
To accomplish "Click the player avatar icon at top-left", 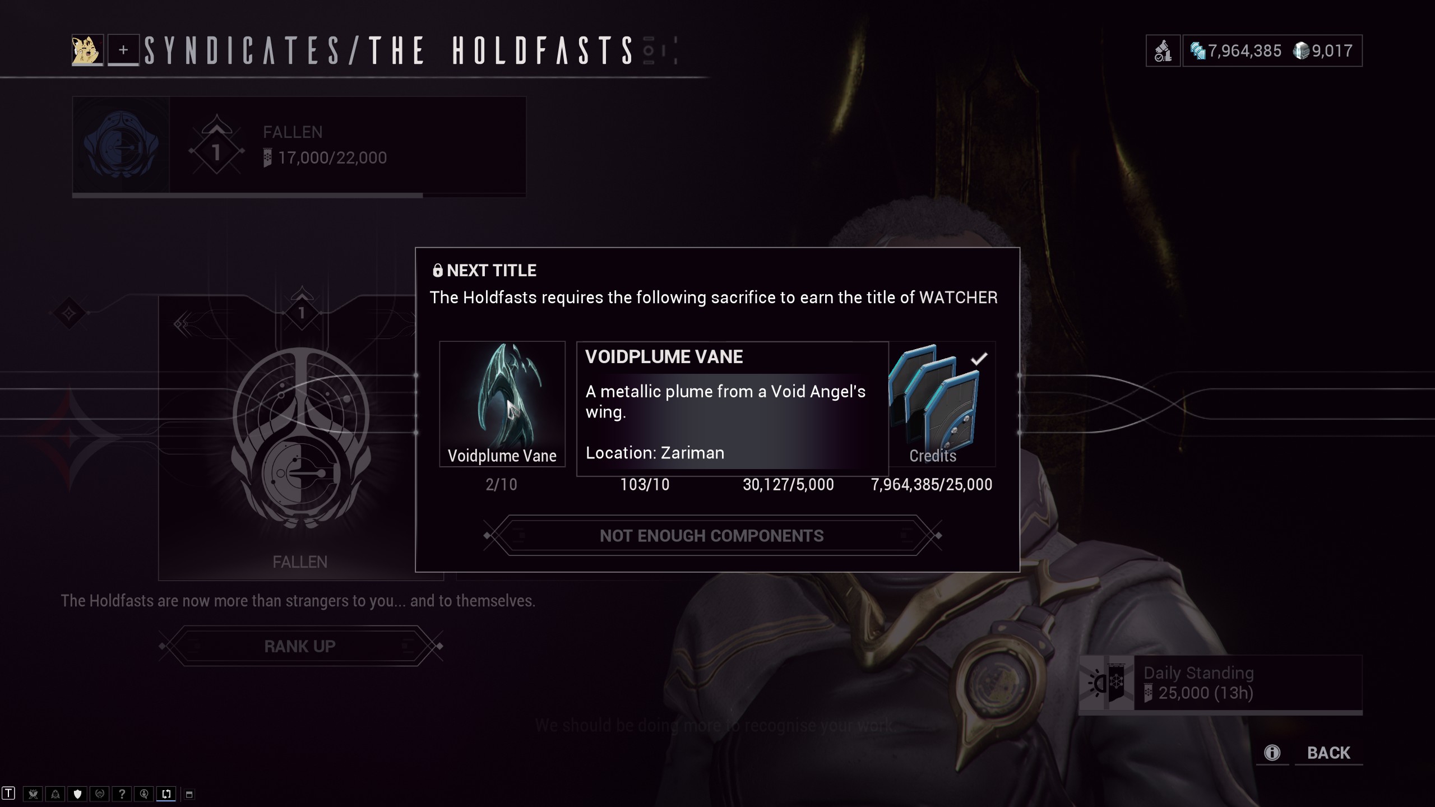I will point(87,50).
